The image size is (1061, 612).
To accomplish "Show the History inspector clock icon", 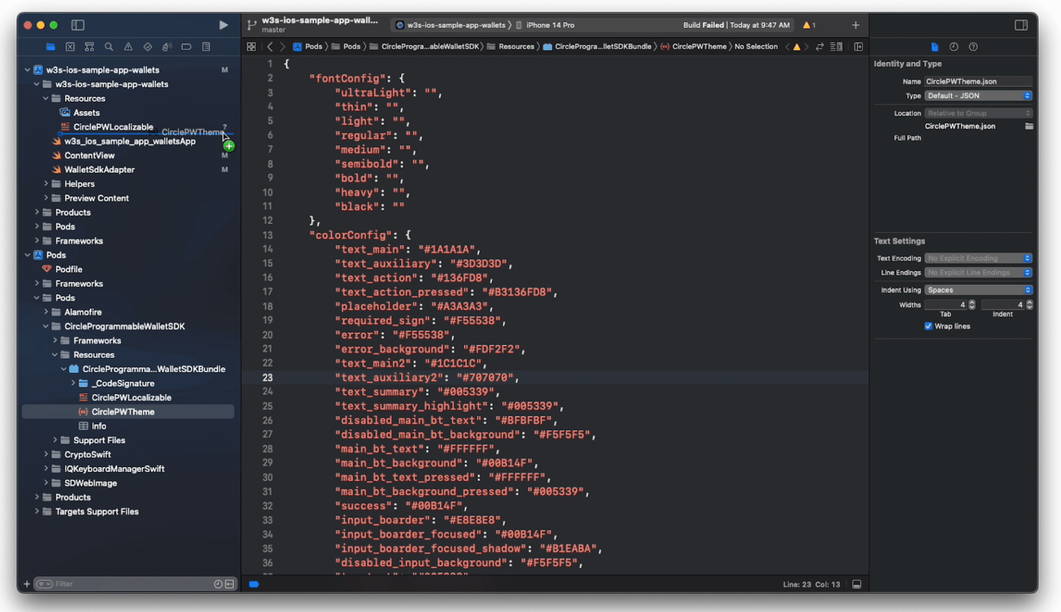I will [x=953, y=47].
